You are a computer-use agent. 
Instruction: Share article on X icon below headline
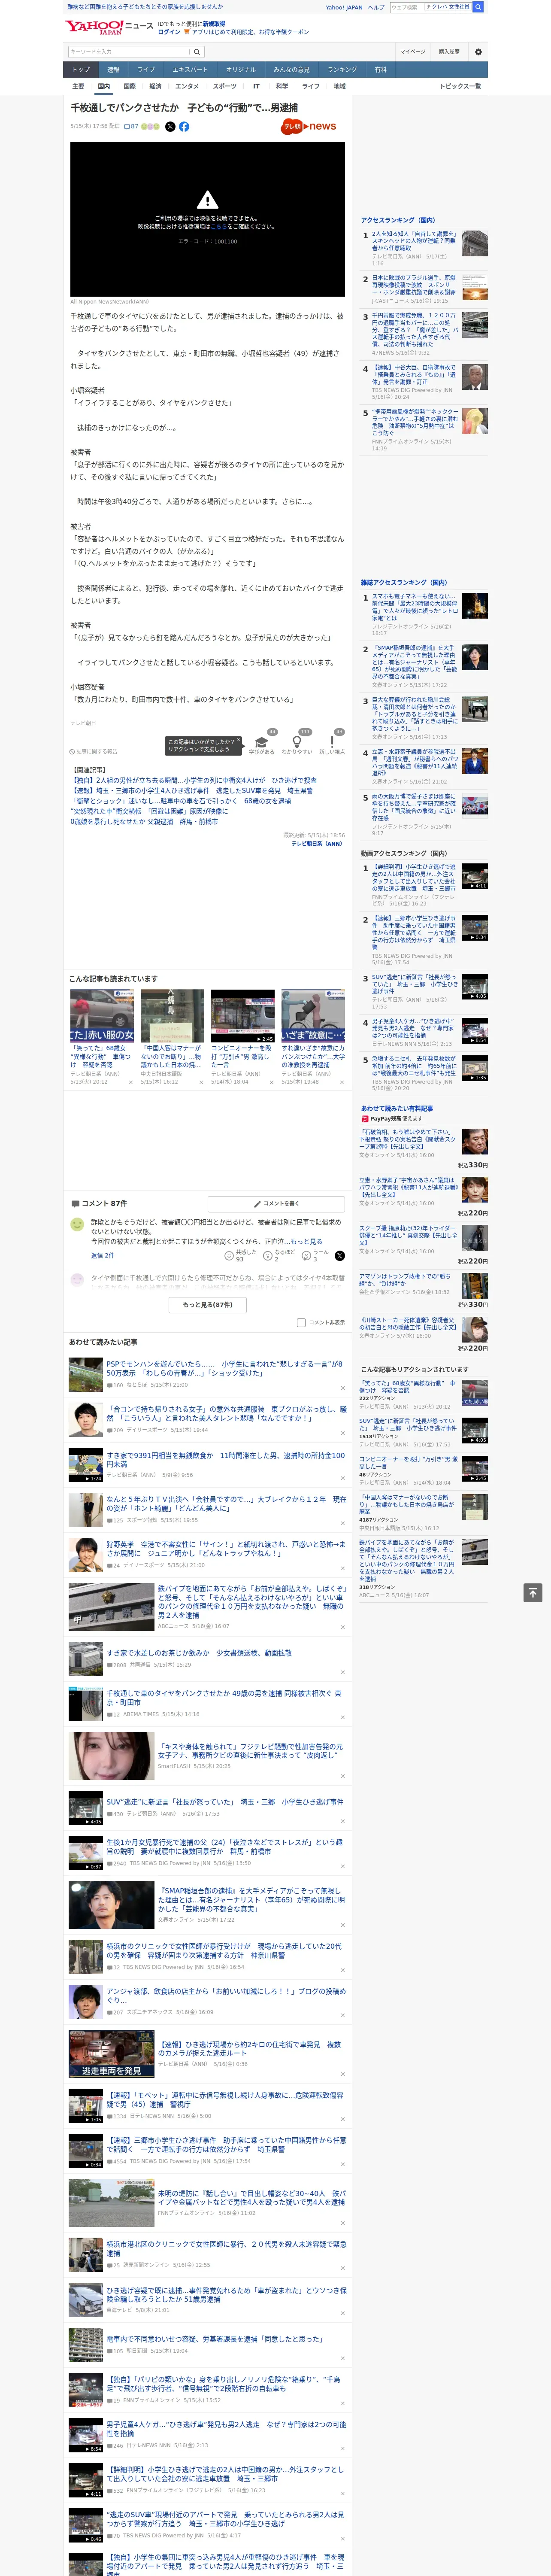click(170, 127)
